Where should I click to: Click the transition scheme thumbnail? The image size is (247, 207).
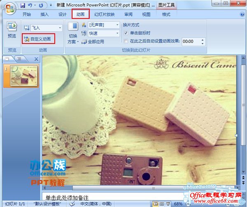coord(73,26)
